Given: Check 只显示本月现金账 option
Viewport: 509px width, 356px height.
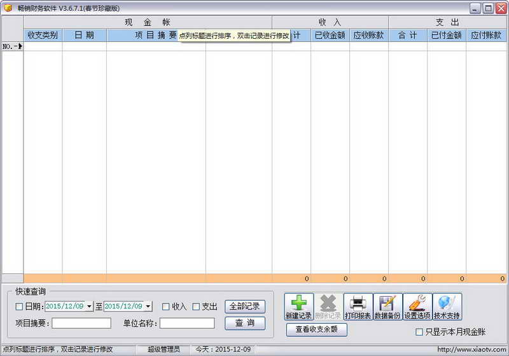Looking at the screenshot, I should point(419,332).
